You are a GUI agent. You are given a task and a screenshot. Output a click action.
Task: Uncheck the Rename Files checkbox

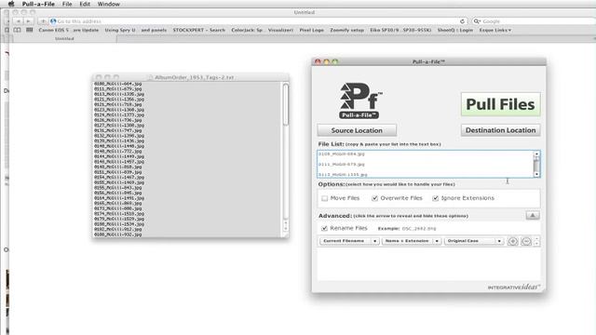(324, 228)
